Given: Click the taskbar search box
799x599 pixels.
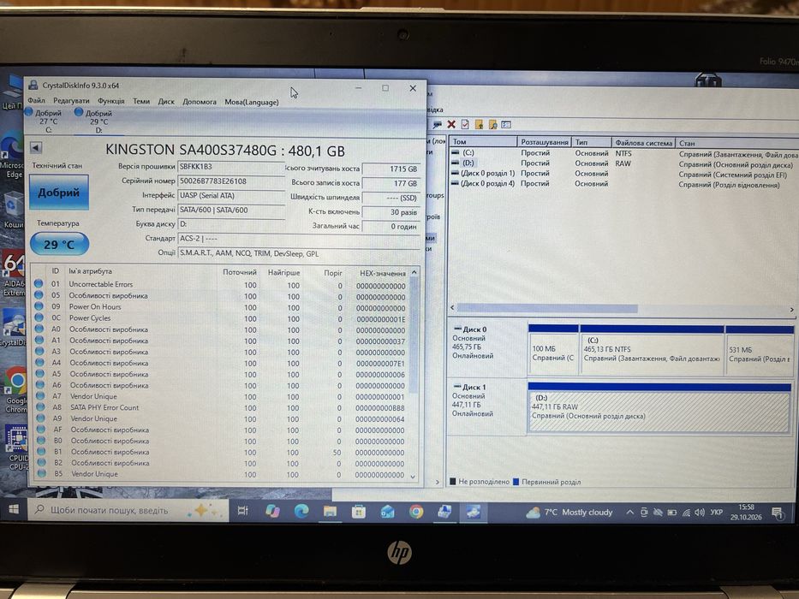Looking at the screenshot, I should coord(128,510).
